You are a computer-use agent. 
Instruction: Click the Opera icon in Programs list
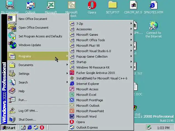[x=72, y=122]
